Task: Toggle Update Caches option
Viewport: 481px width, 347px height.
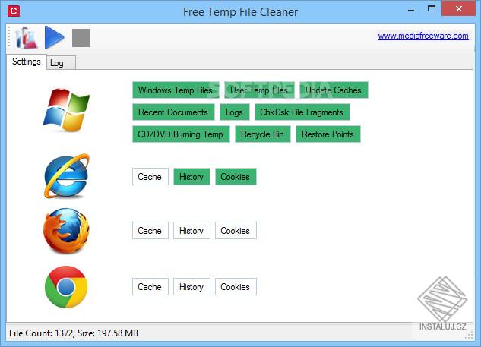Action: (334, 90)
